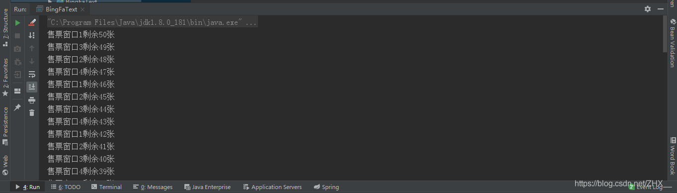Open the Bean Validation panel

[672, 43]
